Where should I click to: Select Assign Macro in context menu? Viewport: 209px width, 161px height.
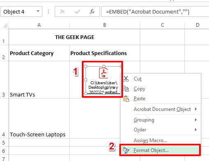click(160, 140)
